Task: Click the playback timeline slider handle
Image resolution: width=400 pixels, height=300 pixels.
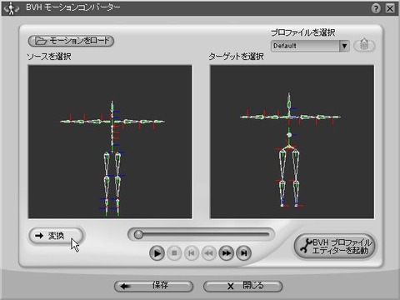Action: (138, 235)
